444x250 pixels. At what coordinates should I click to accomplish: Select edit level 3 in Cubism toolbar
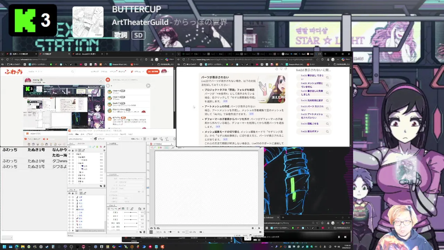point(148,139)
